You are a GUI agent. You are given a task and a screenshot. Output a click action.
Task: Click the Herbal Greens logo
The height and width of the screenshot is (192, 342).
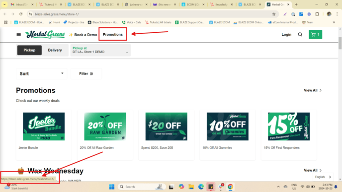[x=45, y=34]
